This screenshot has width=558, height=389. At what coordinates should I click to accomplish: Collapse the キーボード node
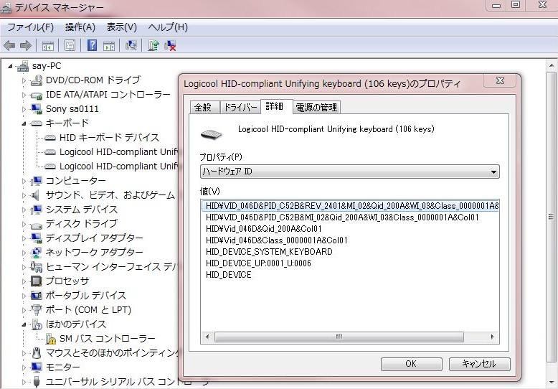(24, 123)
